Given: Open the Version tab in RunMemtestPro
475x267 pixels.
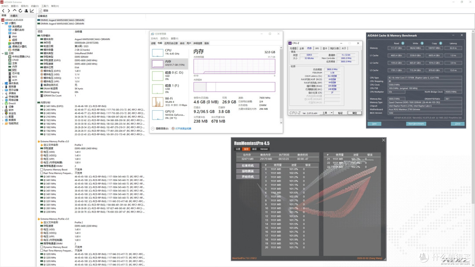Looking at the screenshot, I should click(x=264, y=149).
